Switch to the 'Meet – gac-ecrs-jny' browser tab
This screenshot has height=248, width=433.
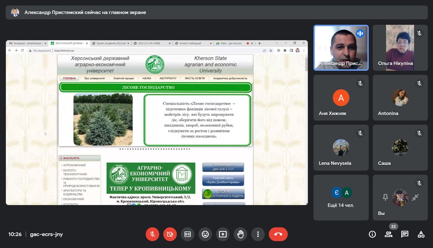pos(234,43)
